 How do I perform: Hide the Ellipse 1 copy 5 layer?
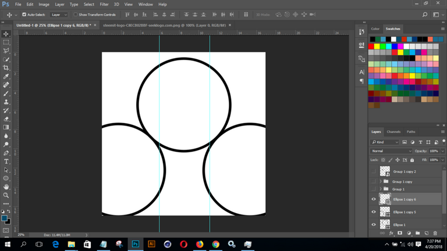coord(374,212)
